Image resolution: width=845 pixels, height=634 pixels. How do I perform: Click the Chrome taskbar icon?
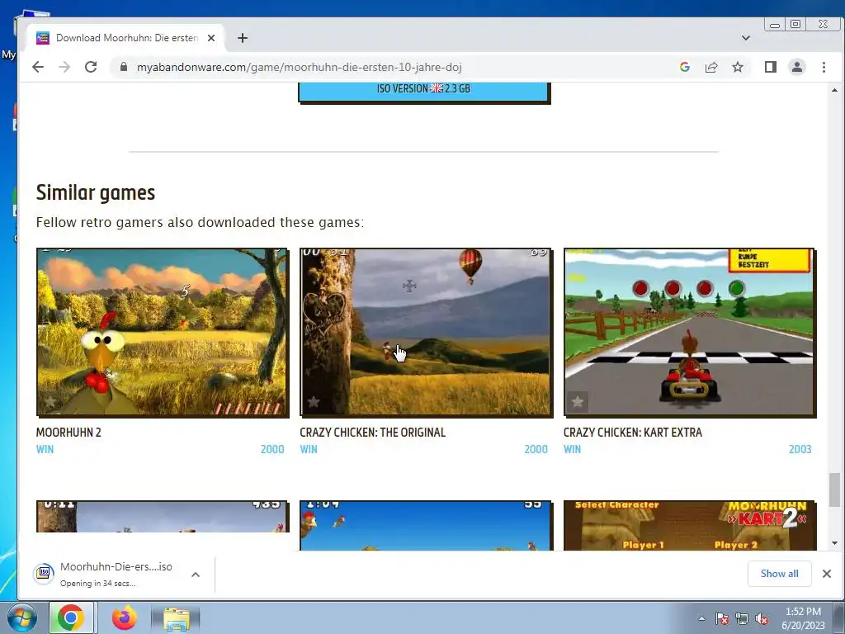(x=71, y=617)
